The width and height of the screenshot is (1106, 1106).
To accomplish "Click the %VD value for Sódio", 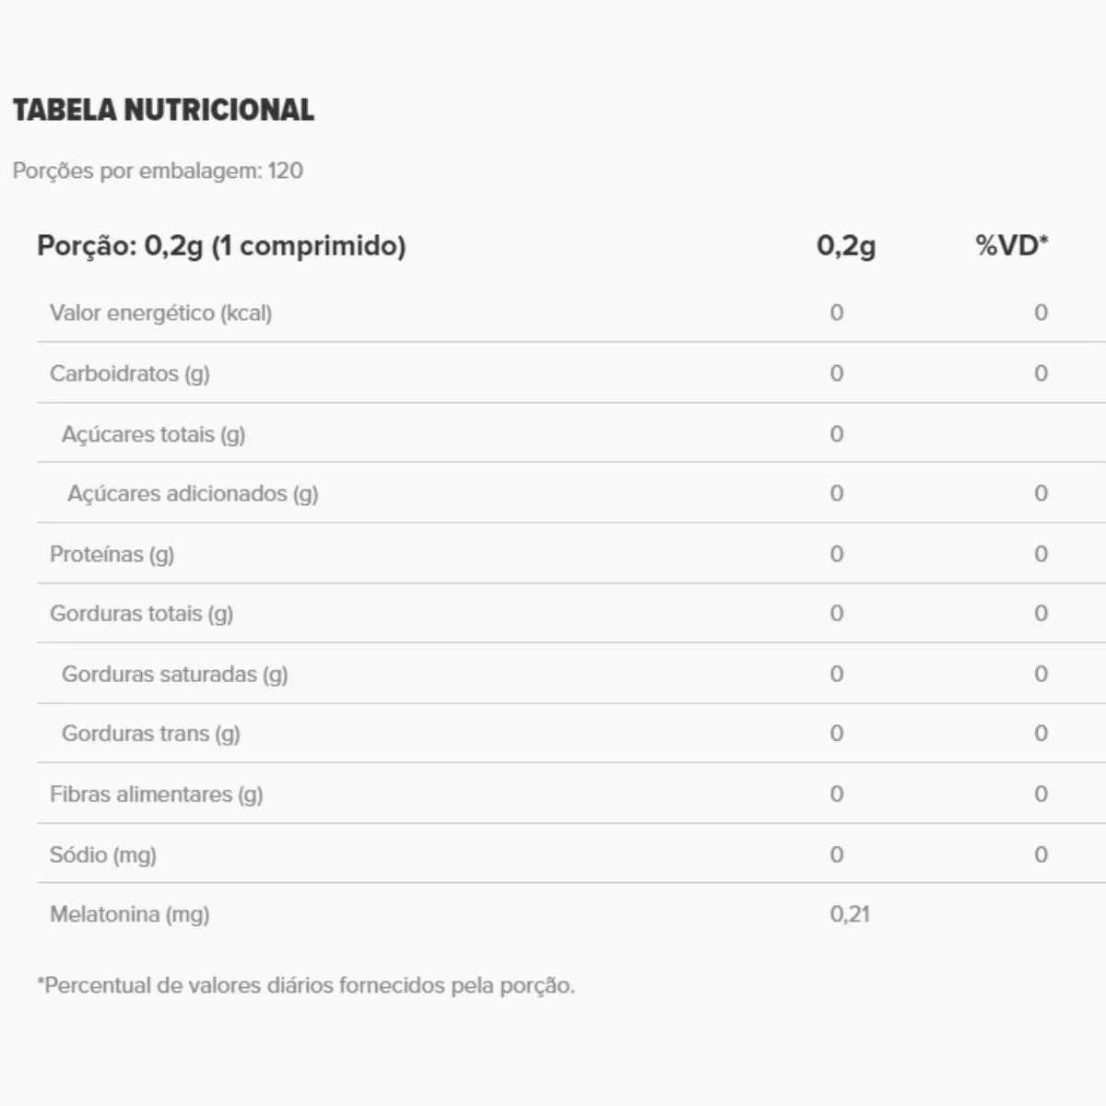I will [x=1041, y=855].
